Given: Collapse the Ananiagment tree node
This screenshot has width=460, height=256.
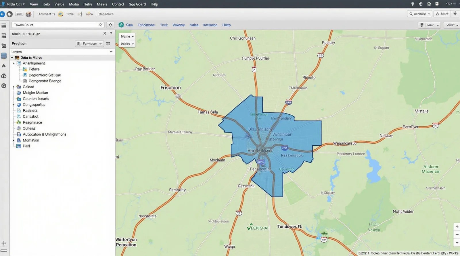Looking at the screenshot, I should (14, 63).
